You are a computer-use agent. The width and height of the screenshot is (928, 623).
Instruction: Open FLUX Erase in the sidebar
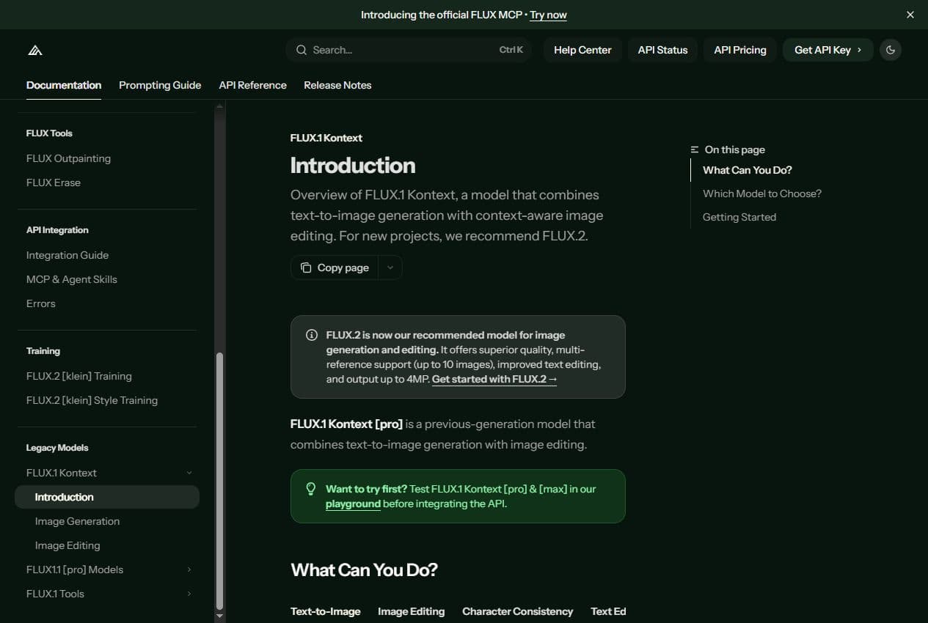click(x=54, y=183)
